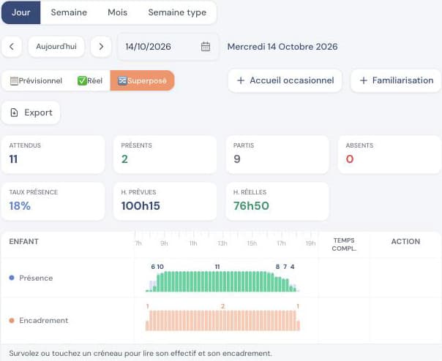Select the Mois tab
This screenshot has height=361, width=442.
[x=117, y=12]
